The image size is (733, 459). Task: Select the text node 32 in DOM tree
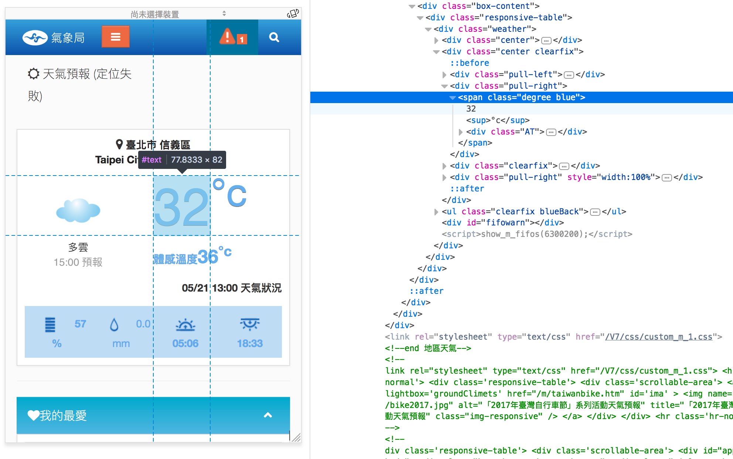[x=471, y=109]
